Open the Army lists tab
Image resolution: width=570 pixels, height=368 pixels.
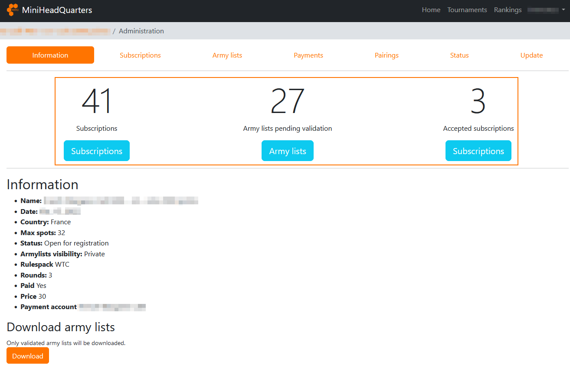pyautogui.click(x=227, y=55)
